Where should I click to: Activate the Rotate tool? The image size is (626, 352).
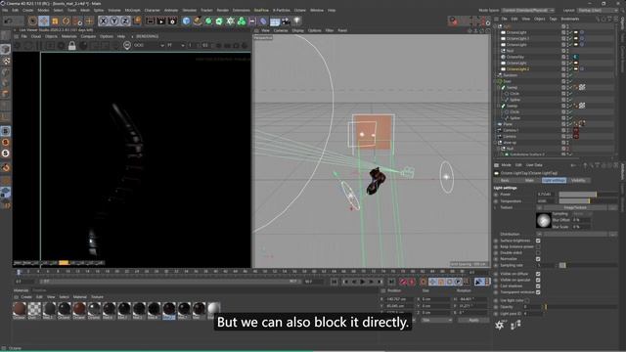(x=66, y=21)
